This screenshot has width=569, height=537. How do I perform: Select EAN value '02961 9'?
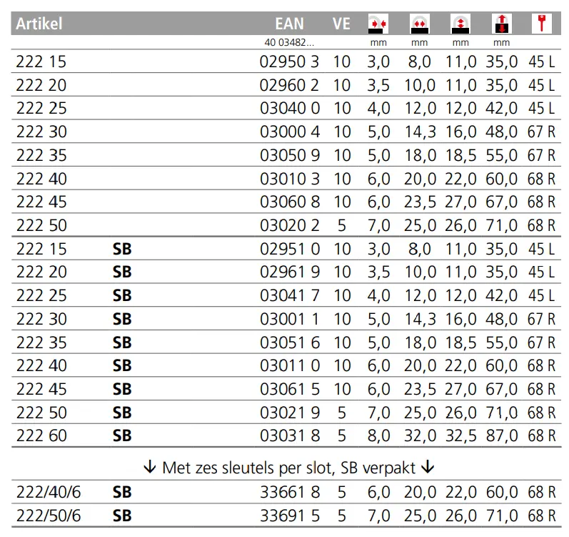point(290,272)
